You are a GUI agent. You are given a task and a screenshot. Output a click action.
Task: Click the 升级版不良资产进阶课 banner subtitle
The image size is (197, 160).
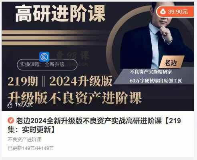coord(74,98)
